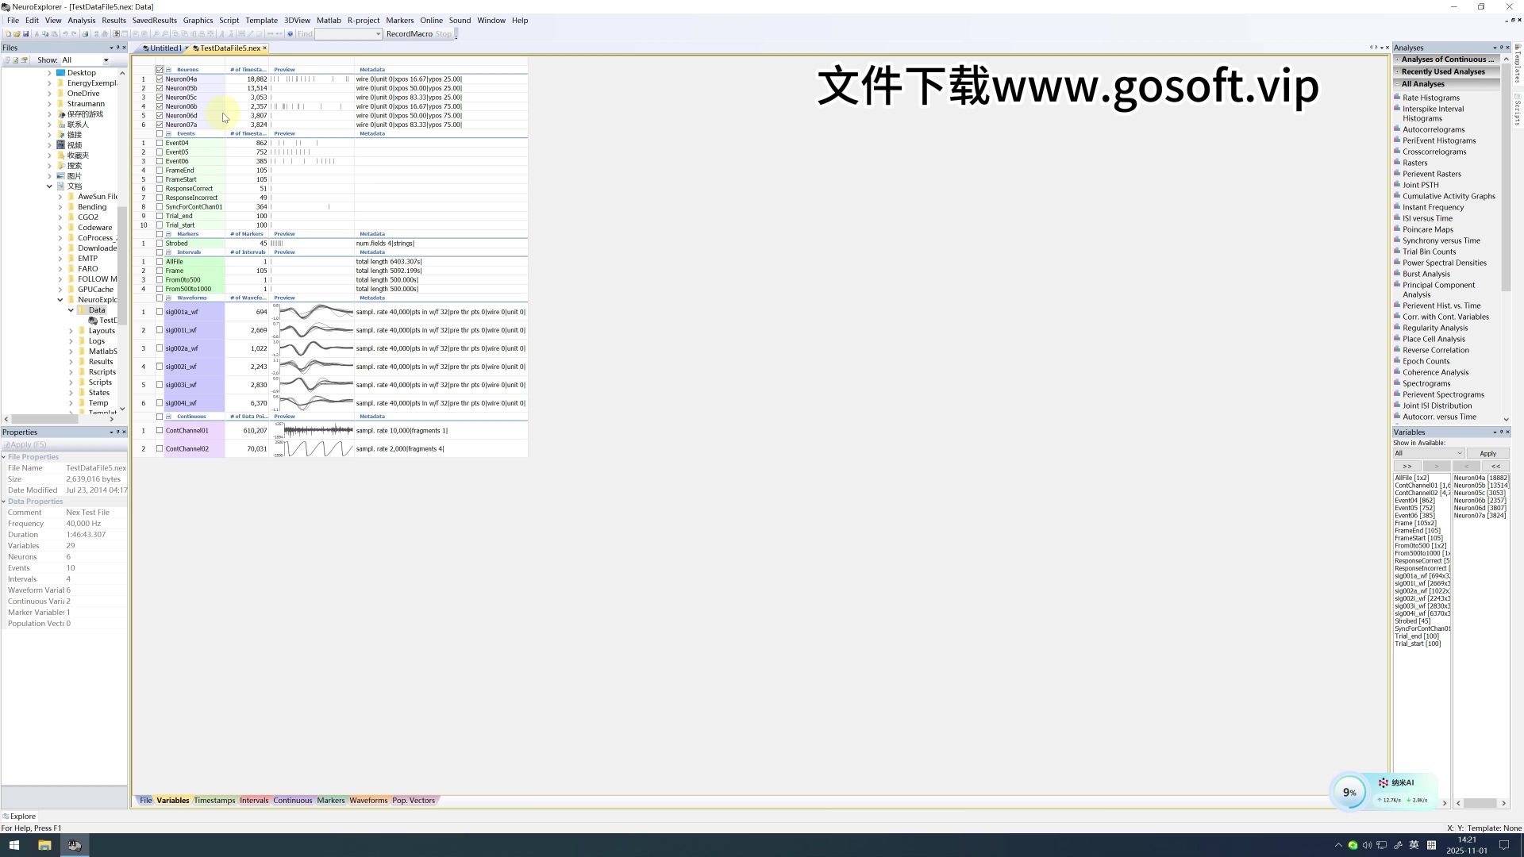The width and height of the screenshot is (1524, 857).
Task: Click the Windows Start button on the taskbar
Action: tap(15, 845)
